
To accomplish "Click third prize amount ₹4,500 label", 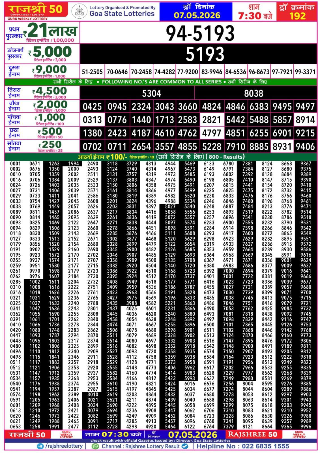I will 50,91.
